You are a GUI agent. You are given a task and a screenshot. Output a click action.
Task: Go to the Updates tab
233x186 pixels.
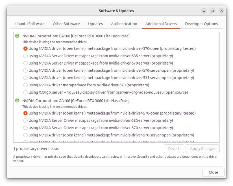(x=95, y=24)
